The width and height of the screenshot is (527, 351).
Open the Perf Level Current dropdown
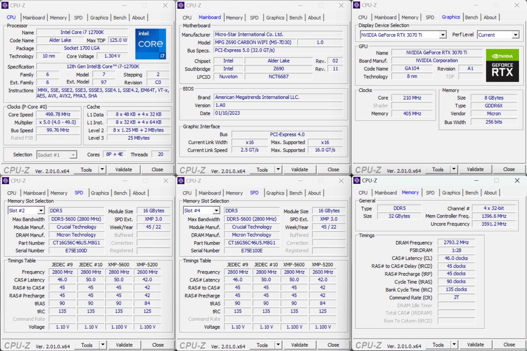[x=515, y=35]
